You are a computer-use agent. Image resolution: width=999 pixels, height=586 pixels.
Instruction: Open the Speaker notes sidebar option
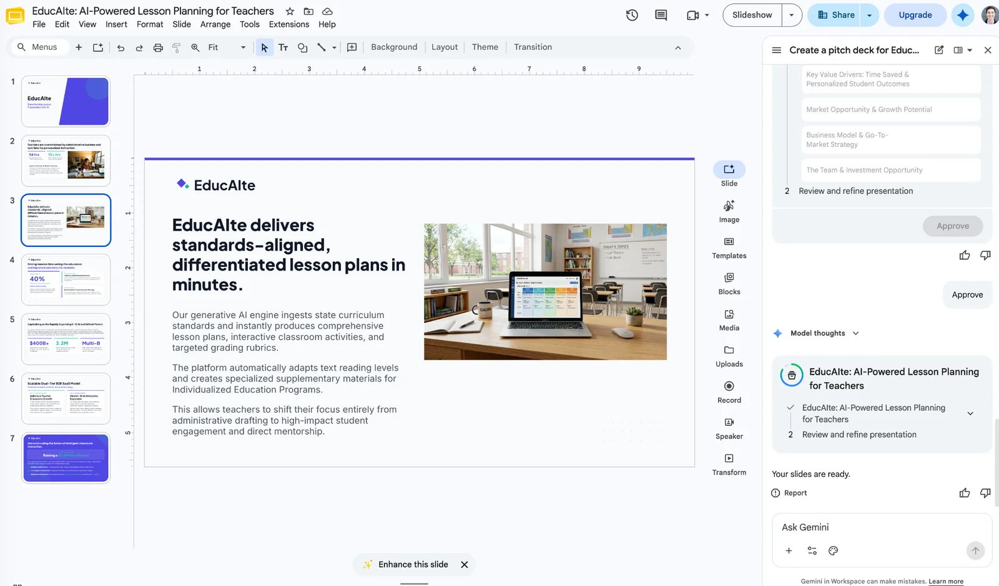(729, 428)
